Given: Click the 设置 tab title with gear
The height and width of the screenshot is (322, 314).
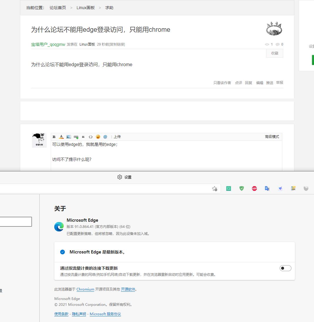Looking at the screenshot, I should [124, 177].
